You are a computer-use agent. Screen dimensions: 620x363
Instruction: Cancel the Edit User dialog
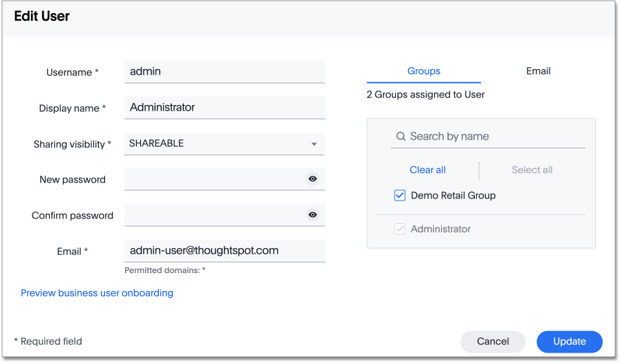[493, 342]
